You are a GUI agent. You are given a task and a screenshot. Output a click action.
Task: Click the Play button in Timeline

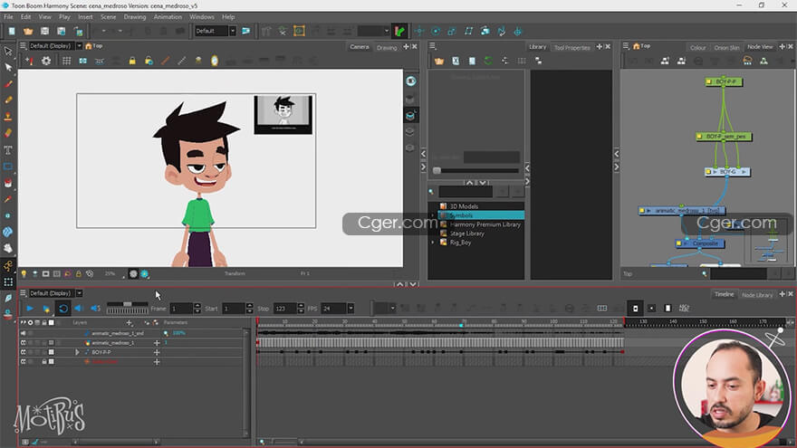tap(30, 309)
